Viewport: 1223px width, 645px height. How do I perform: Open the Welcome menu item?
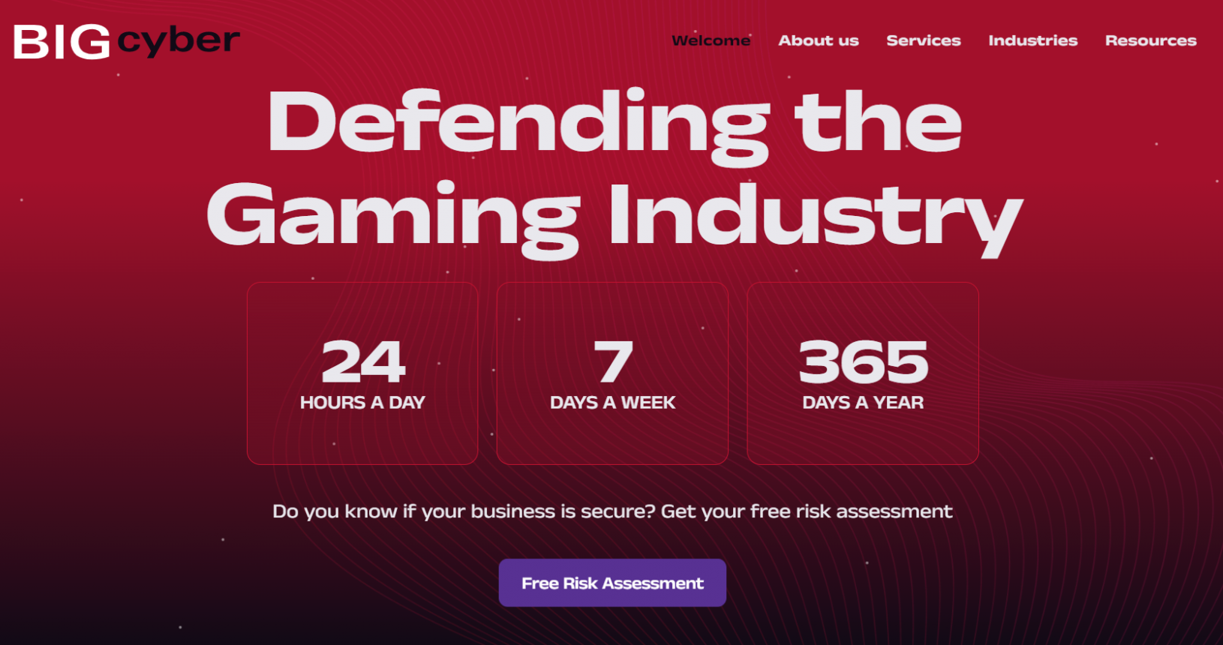pos(711,40)
